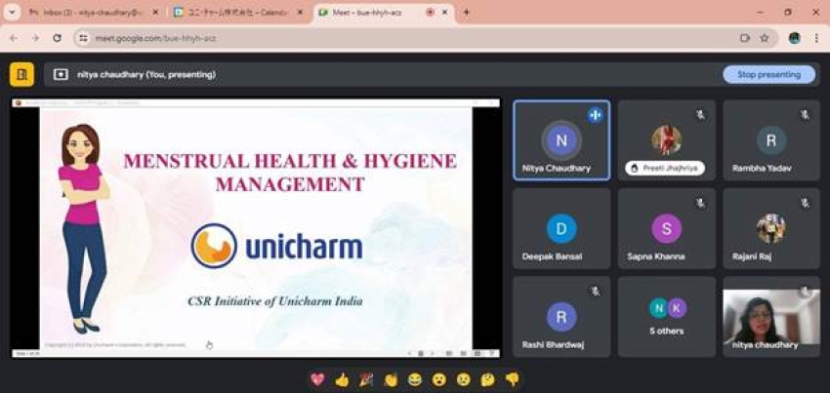Viewport: 830px width, 393px height.
Task: Click the Unicharm logo on the slide
Action: coord(277,246)
